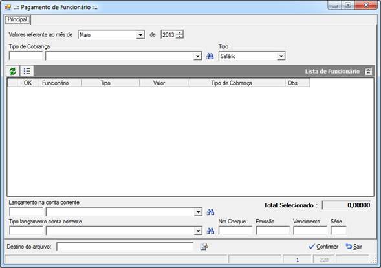This screenshot has height=268, width=381.
Task: Collapse the Lista de Funcionário panel
Action: pyautogui.click(x=368, y=72)
